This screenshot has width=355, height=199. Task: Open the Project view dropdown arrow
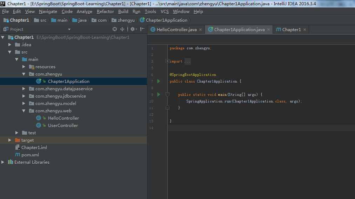pos(69,29)
